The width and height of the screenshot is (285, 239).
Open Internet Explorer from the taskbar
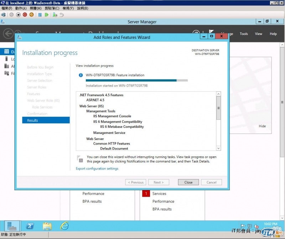pyautogui.click(x=65, y=226)
